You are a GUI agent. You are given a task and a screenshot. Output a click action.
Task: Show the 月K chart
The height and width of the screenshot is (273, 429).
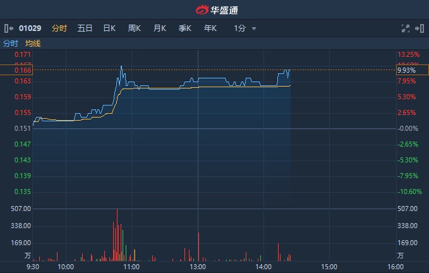coord(159,28)
